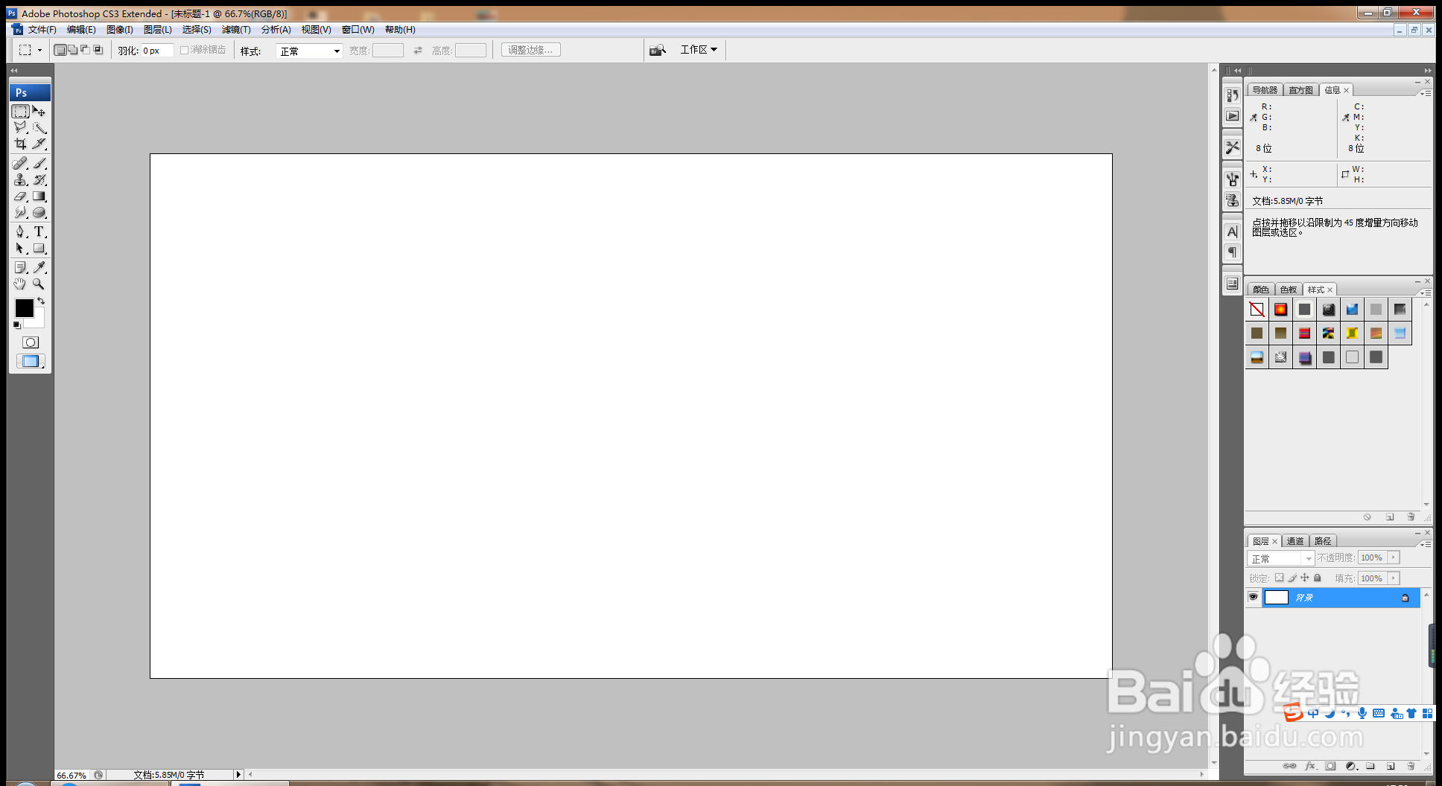Select the Rectangle shape tool

coord(39,249)
